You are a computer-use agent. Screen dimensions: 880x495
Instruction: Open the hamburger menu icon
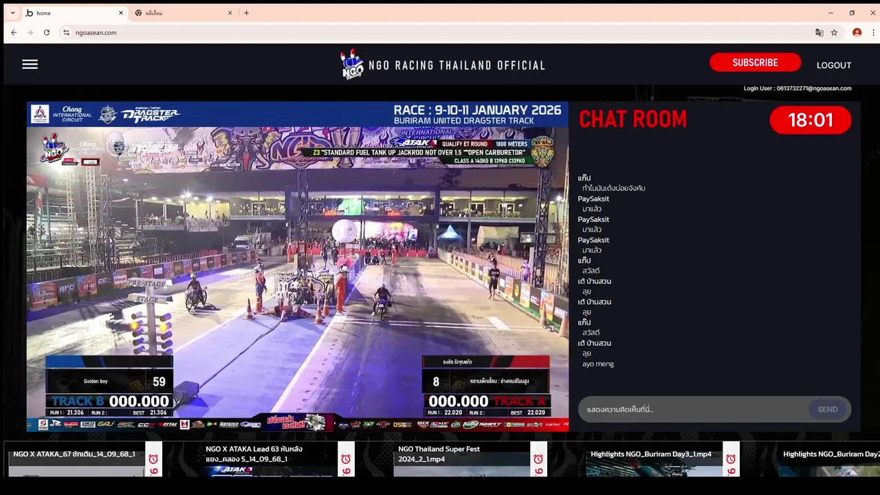pos(30,65)
